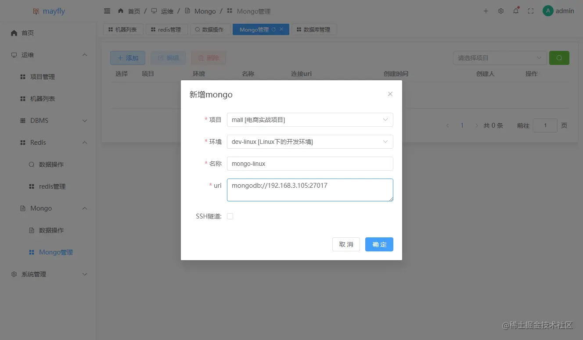Click the pagination jump-to page input
This screenshot has width=583, height=340.
(x=545, y=125)
